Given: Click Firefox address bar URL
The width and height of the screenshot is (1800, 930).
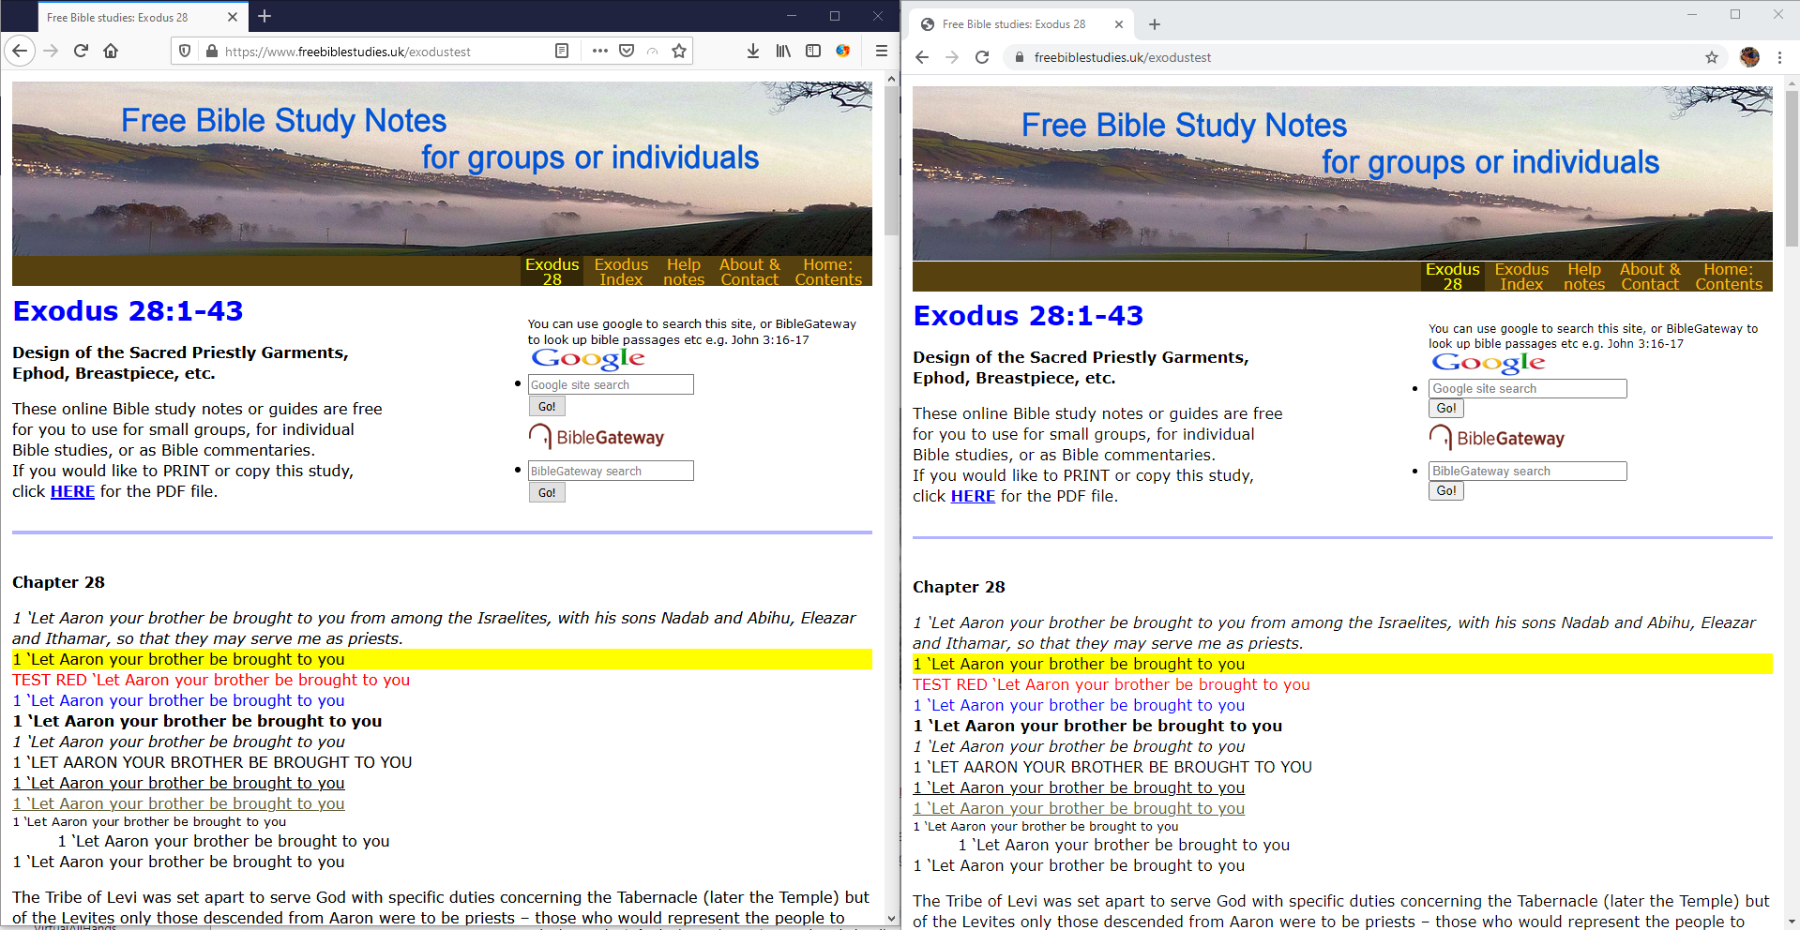Looking at the screenshot, I should tap(347, 52).
